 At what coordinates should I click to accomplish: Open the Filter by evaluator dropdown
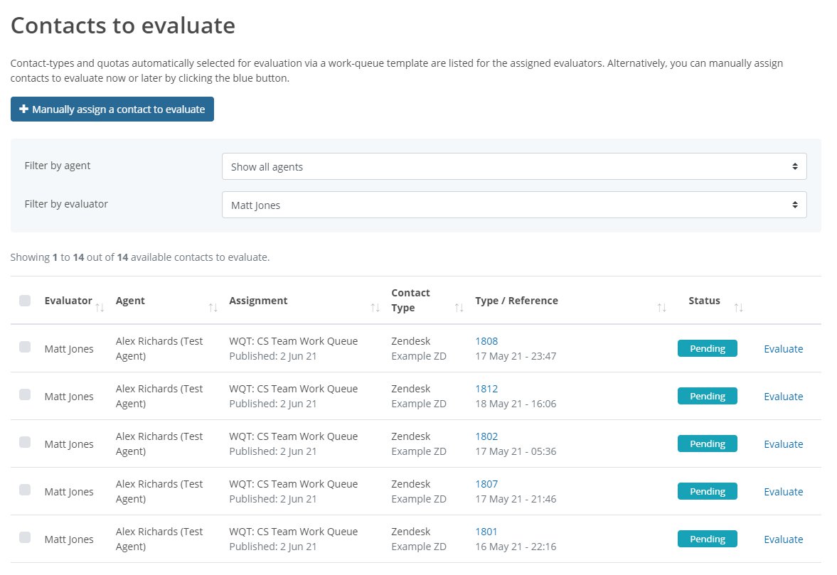pos(514,205)
